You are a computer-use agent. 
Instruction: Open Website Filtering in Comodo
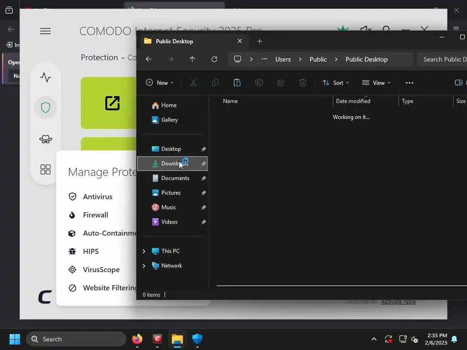click(102, 288)
